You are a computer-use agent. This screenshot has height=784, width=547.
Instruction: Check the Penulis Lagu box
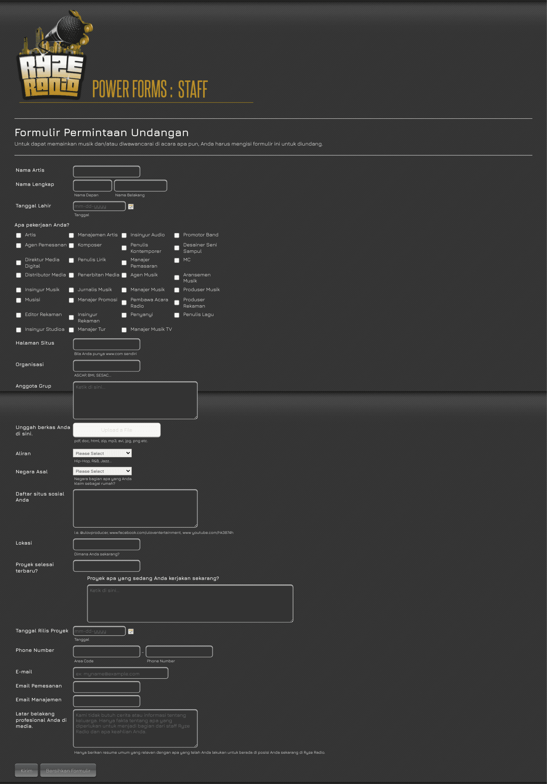pyautogui.click(x=177, y=315)
